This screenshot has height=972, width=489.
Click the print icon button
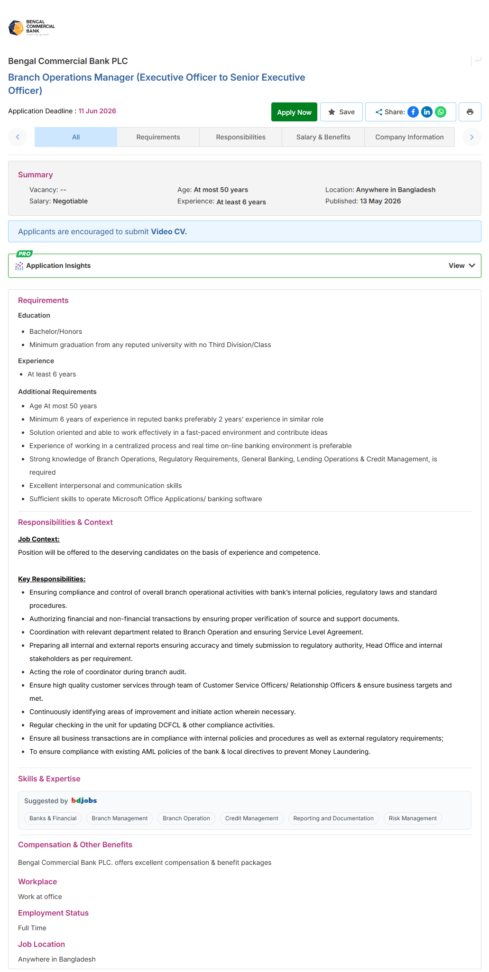click(470, 112)
